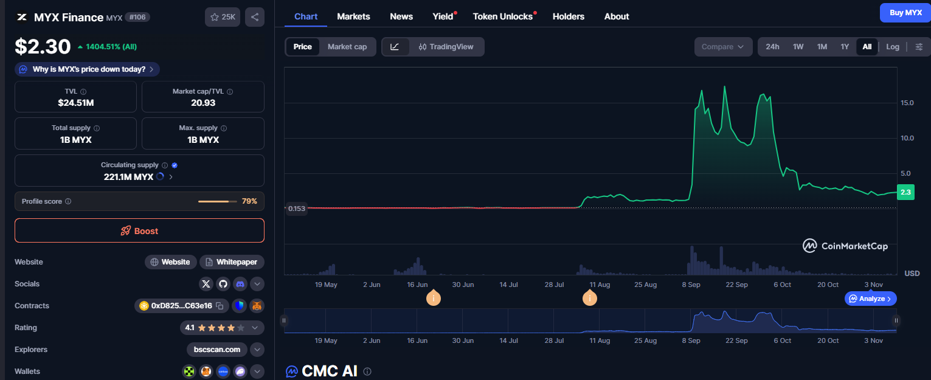Expand more Wallets

coord(257,371)
